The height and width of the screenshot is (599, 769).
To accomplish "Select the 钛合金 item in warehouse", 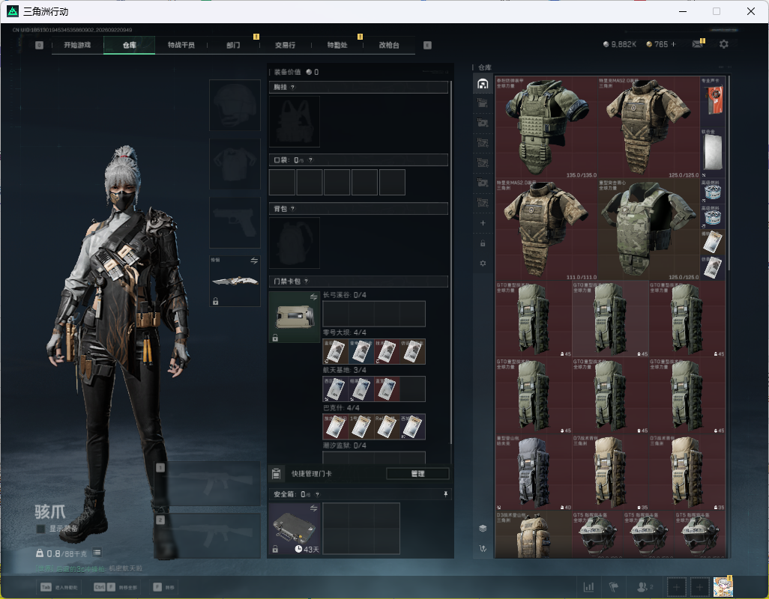I will 713,153.
